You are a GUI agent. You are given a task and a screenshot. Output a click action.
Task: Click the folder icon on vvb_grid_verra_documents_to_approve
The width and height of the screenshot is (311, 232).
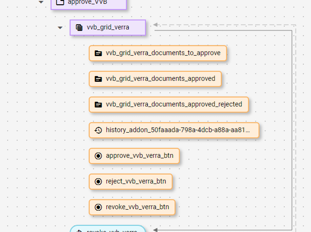pyautogui.click(x=98, y=54)
